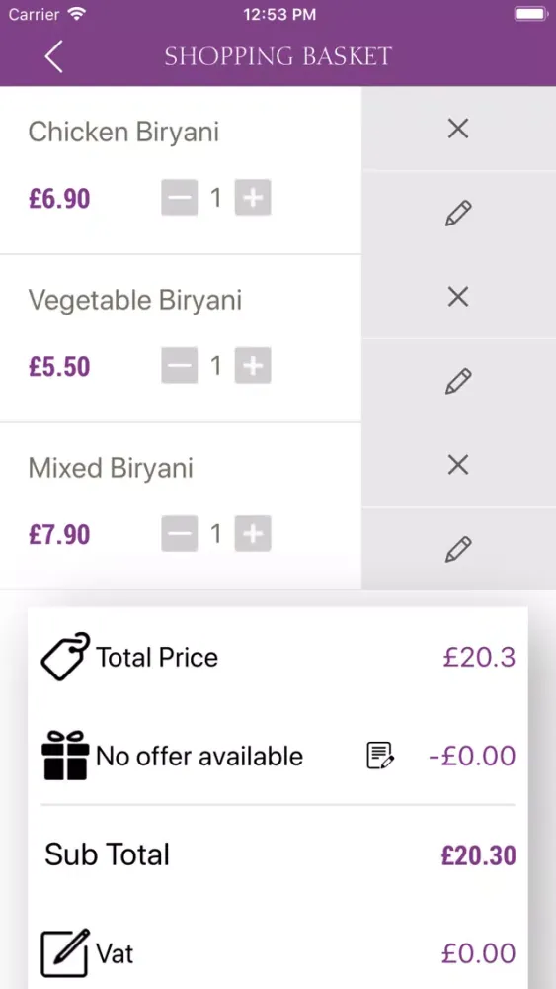556x989 pixels.
Task: Tap the Vat edit icon
Action: click(x=65, y=952)
